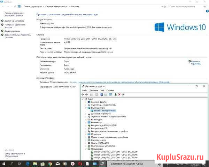The width and height of the screenshot is (209, 167).
Task: Click the red X uninstall device icon
Action: [119, 94]
